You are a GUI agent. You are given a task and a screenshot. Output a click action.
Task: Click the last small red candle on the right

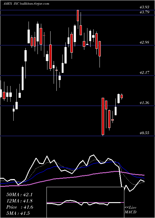tap(122, 96)
